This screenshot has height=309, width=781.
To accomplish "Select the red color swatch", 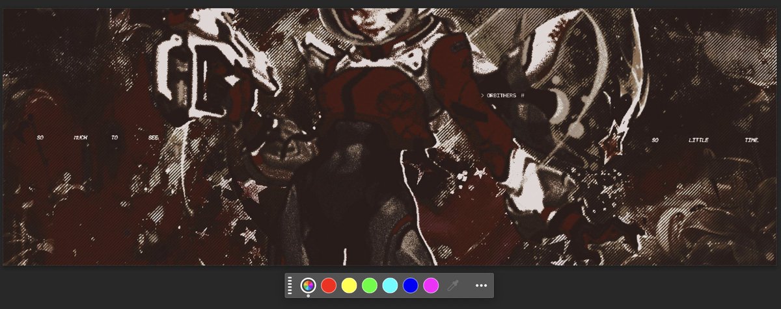I will [x=329, y=285].
